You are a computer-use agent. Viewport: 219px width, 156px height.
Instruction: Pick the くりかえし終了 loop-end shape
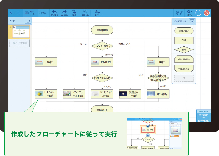point(184,69)
